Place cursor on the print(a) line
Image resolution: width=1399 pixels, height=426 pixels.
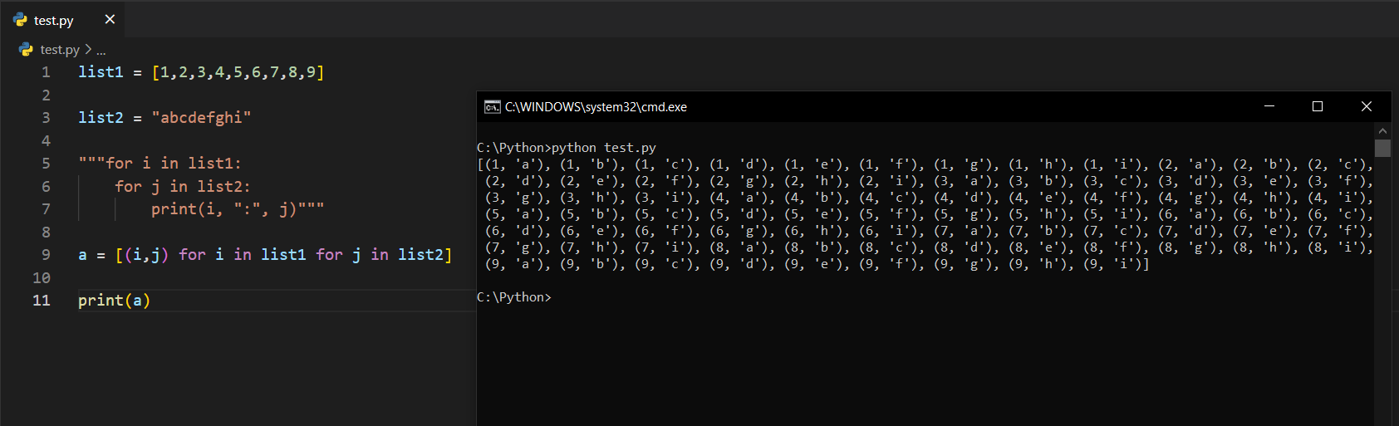[x=115, y=301]
